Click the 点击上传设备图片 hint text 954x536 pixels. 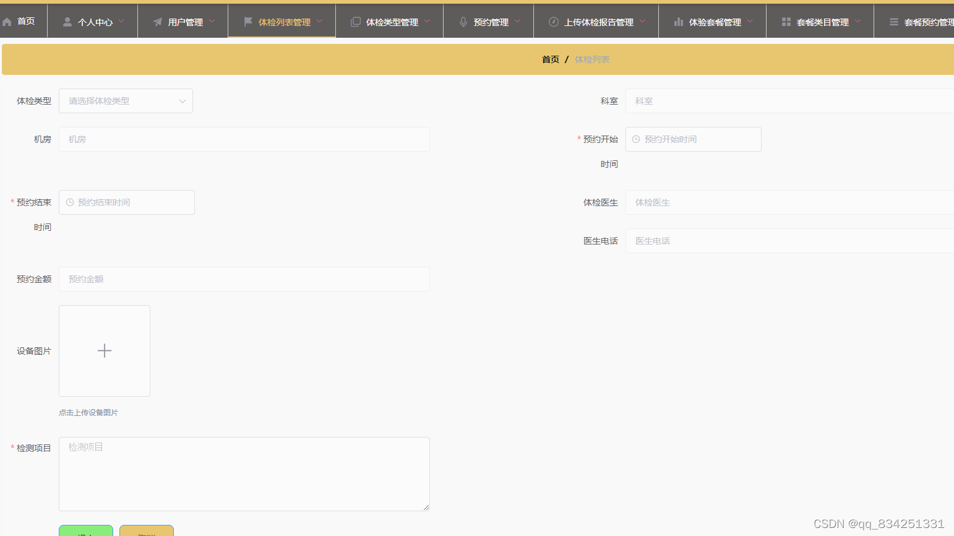pos(88,413)
